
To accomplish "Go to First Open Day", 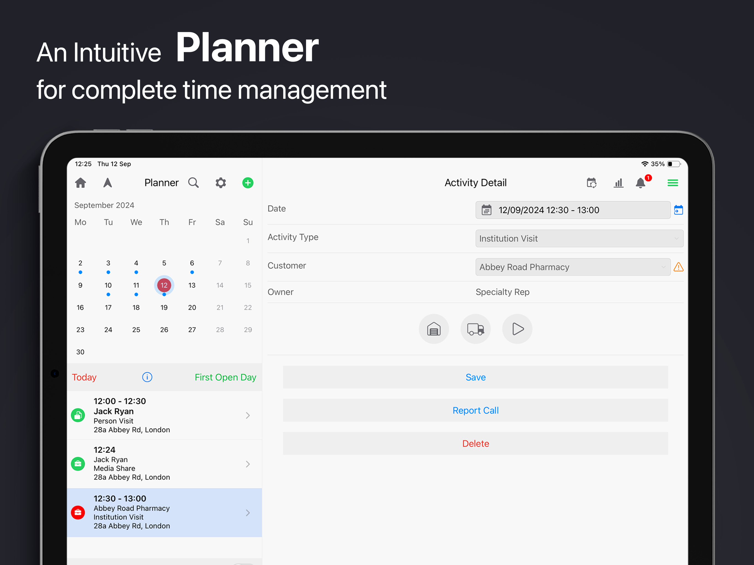I will [x=225, y=377].
